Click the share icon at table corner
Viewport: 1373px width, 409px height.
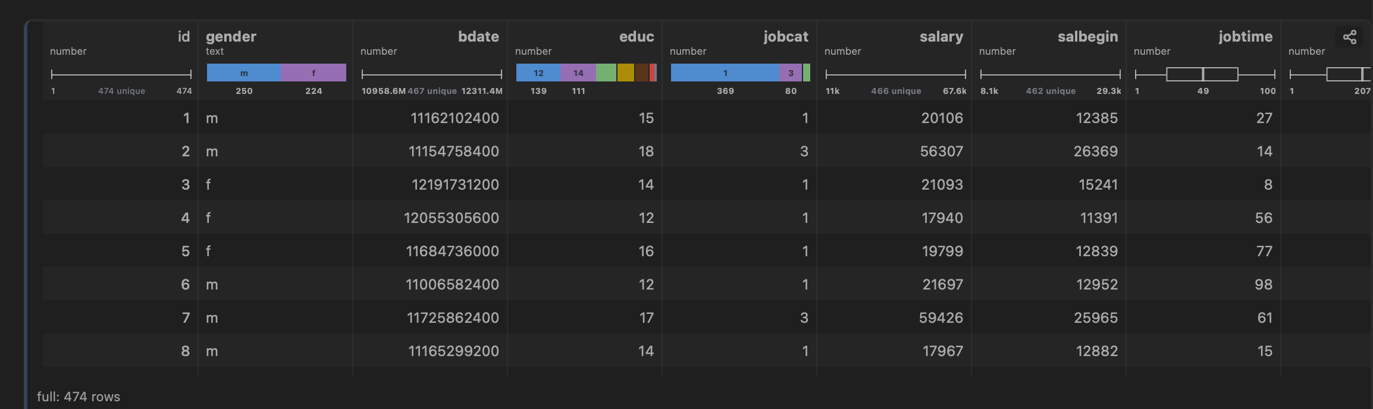tap(1350, 37)
